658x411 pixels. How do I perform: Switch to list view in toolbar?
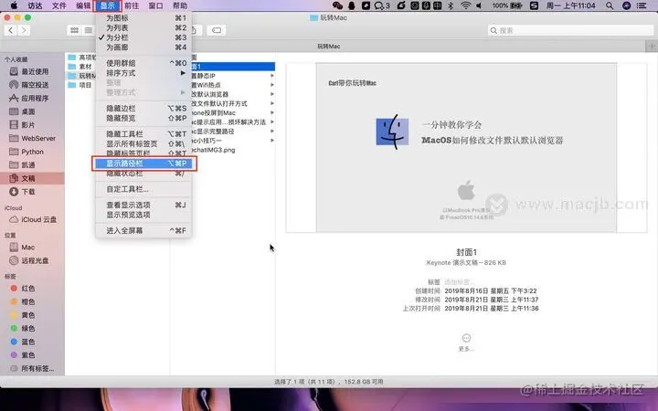pyautogui.click(x=88, y=30)
